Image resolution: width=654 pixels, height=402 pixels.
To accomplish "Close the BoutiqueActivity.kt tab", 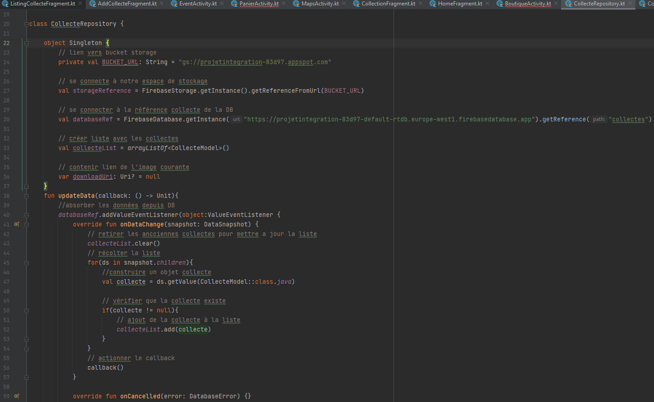I will click(556, 4).
